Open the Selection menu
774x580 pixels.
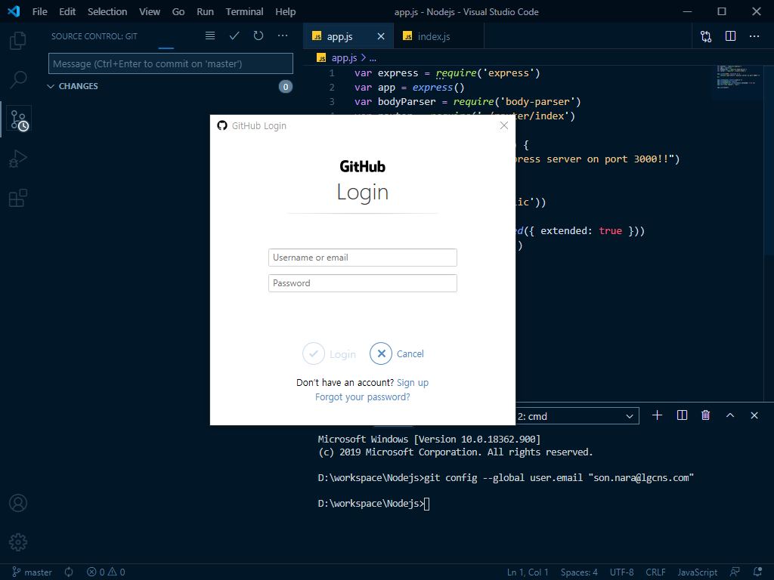[107, 12]
